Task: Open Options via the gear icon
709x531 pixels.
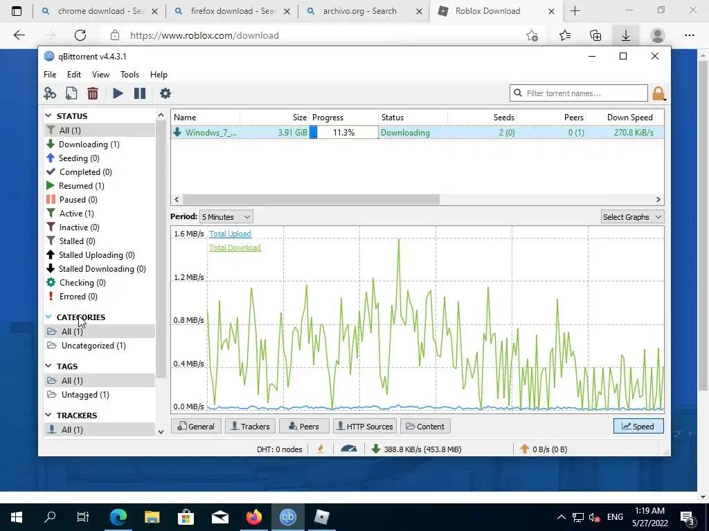Action: (165, 93)
